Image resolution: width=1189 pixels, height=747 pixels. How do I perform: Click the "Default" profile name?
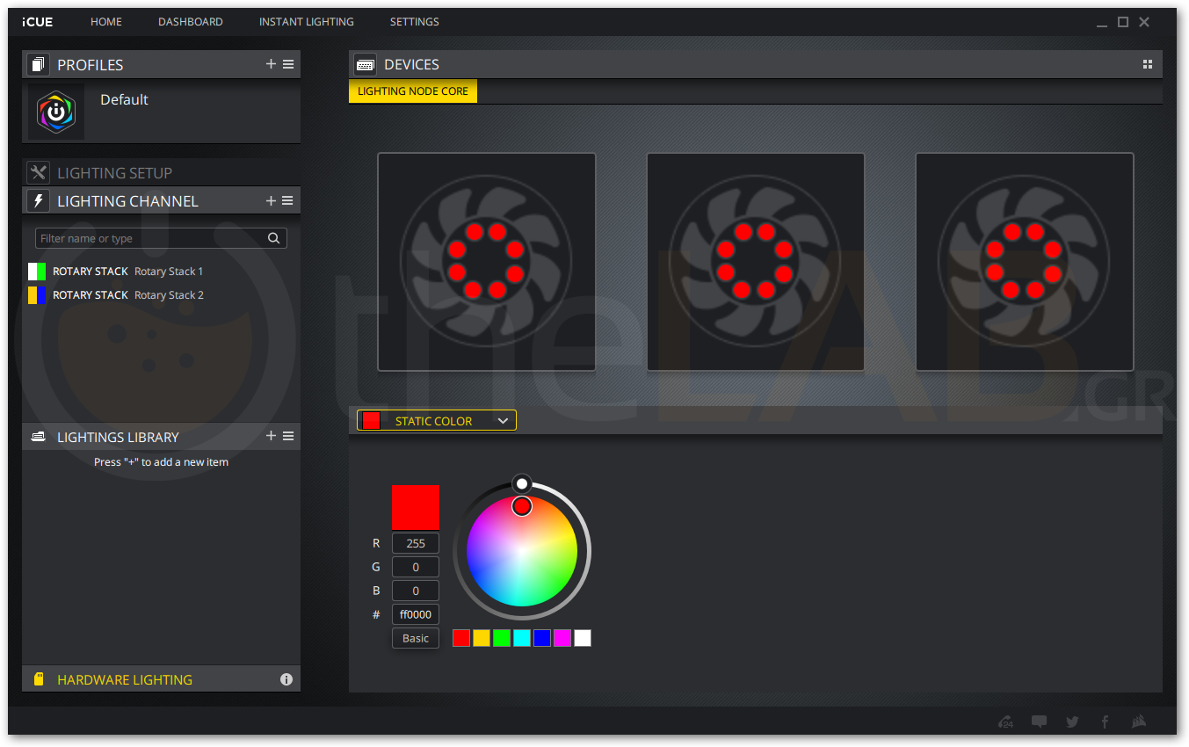(124, 99)
